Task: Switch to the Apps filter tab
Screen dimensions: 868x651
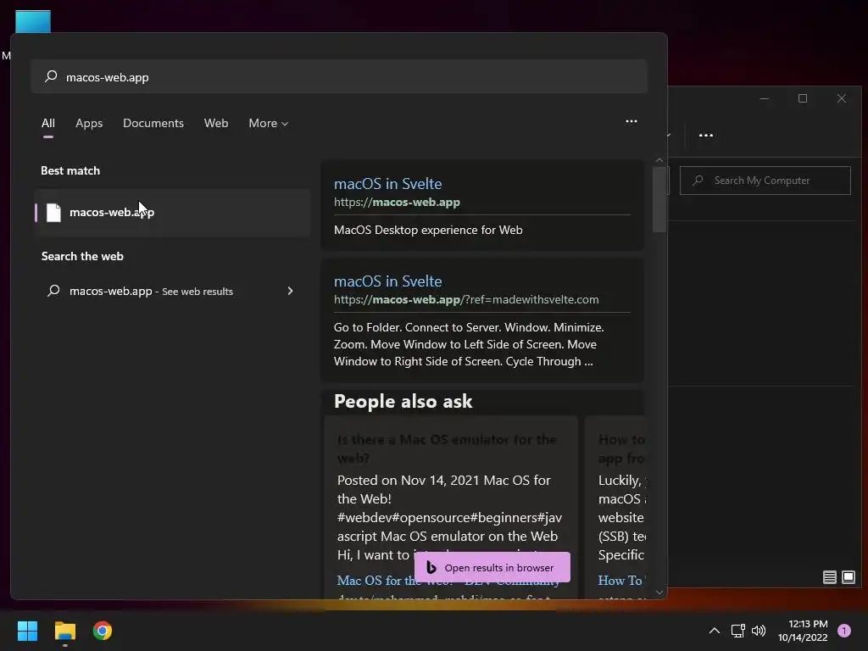Action: click(x=89, y=123)
